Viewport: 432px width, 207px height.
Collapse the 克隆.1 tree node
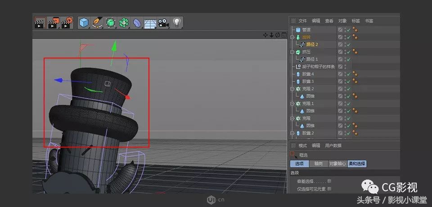tap(292, 103)
